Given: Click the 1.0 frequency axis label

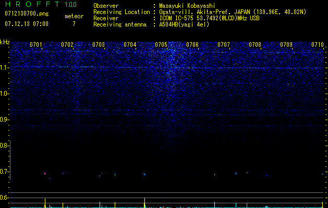Looking at the screenshot, I should pos(4,94).
